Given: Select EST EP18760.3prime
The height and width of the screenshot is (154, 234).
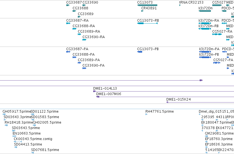Looking at the screenshot, I should [x=206, y=142].
